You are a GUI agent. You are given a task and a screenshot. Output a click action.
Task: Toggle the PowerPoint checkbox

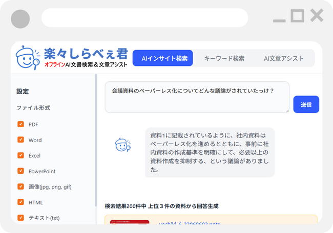click(x=21, y=171)
